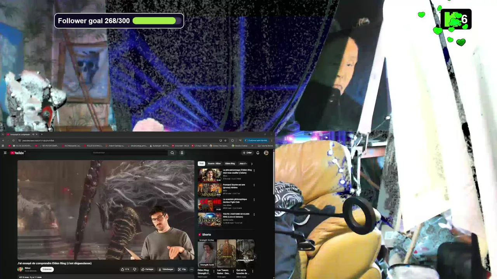Open the Les Tueurs Nains short
Viewport: 497px width, 279px height.
click(226, 253)
